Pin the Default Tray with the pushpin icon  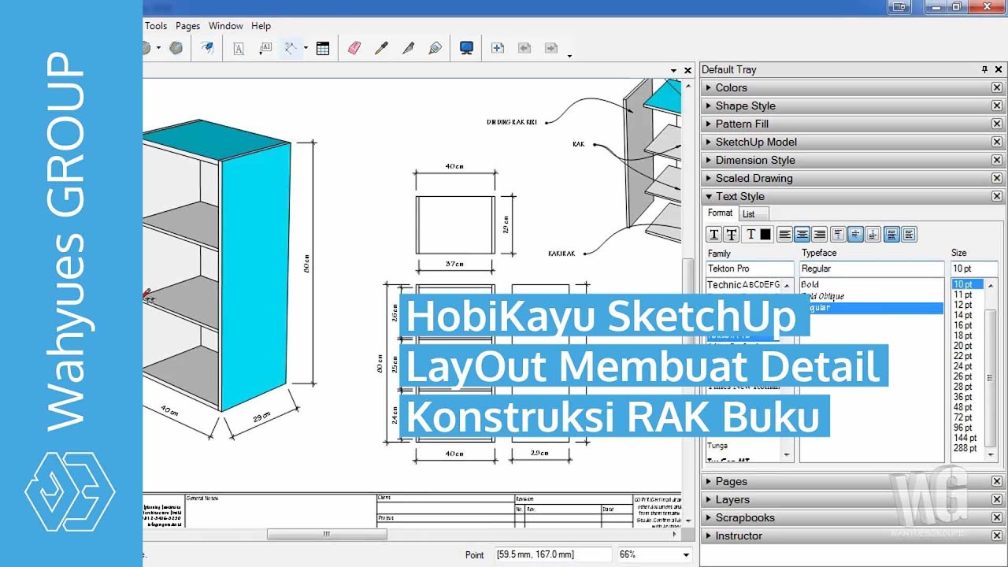984,69
